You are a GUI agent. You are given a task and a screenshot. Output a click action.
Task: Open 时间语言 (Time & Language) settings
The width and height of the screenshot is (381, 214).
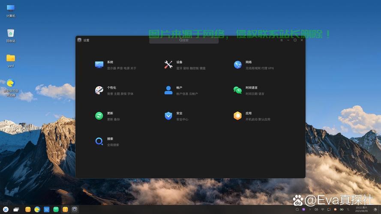(238, 90)
